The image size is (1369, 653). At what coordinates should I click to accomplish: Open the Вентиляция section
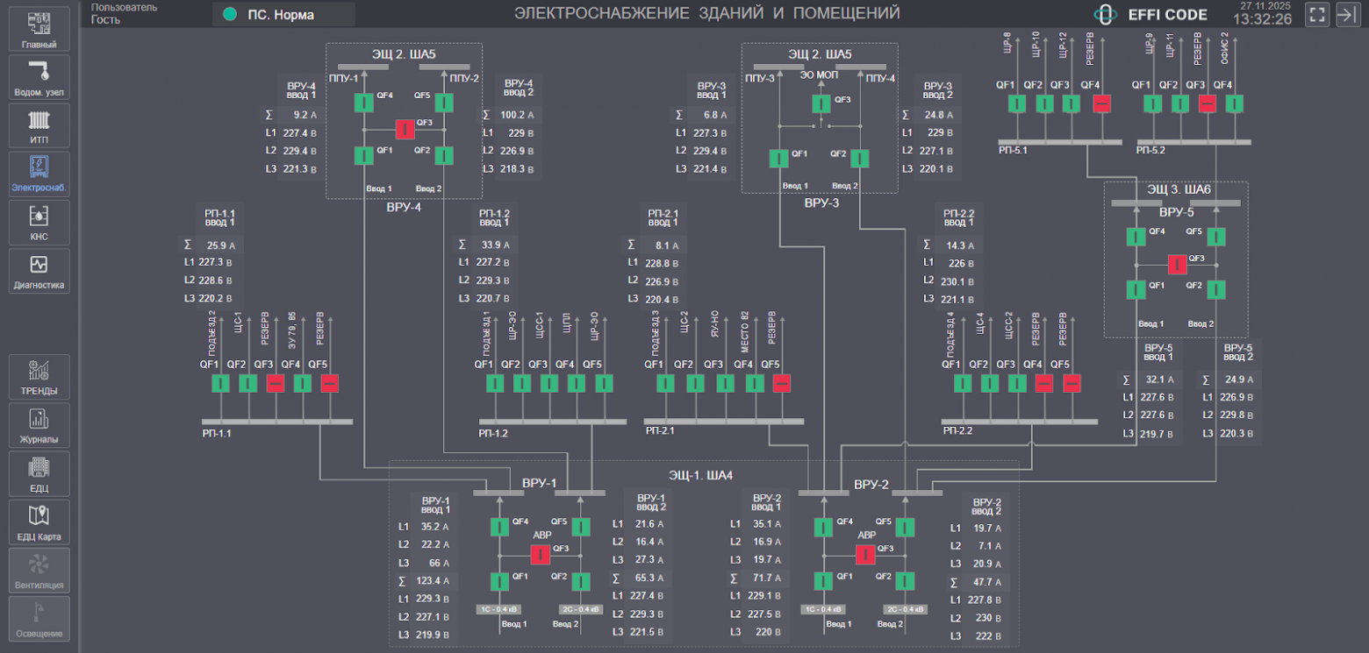point(39,571)
